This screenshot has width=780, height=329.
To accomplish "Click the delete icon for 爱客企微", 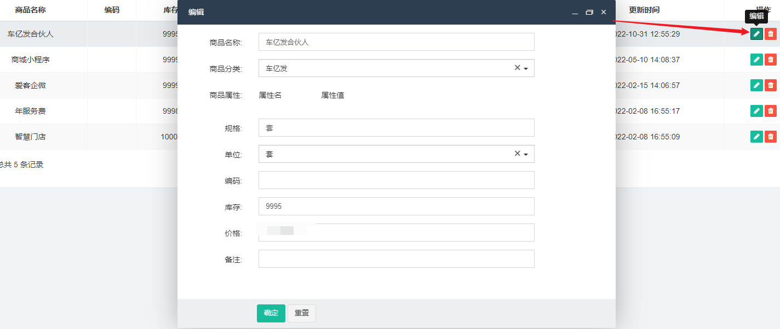I will (x=771, y=85).
